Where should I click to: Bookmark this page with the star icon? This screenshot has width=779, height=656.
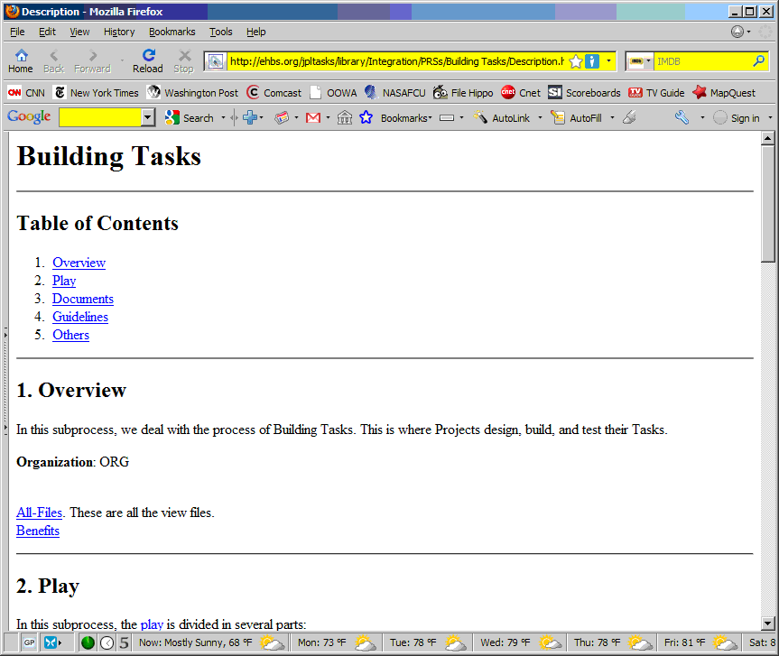point(575,61)
